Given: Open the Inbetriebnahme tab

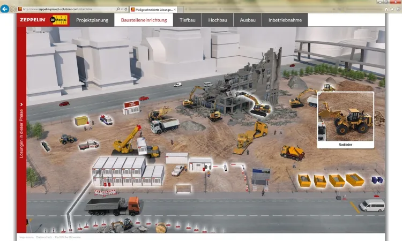Looking at the screenshot, I should 285,20.
